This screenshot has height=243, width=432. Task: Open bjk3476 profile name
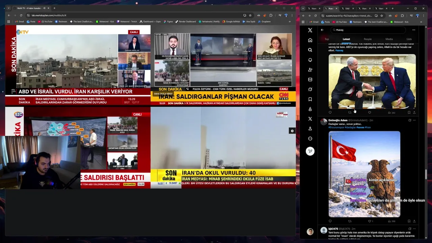click(333, 228)
